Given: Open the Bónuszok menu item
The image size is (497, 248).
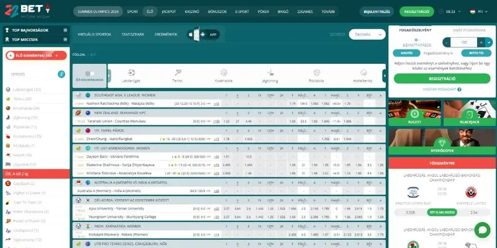Looking at the screenshot, I should pos(217,11).
